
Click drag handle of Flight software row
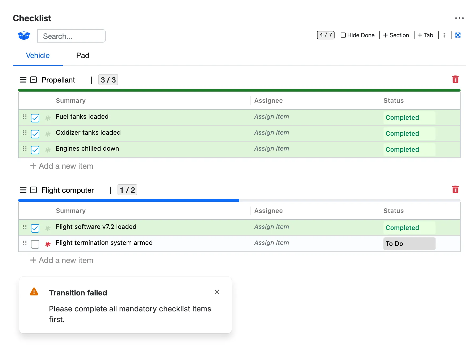[24, 227]
